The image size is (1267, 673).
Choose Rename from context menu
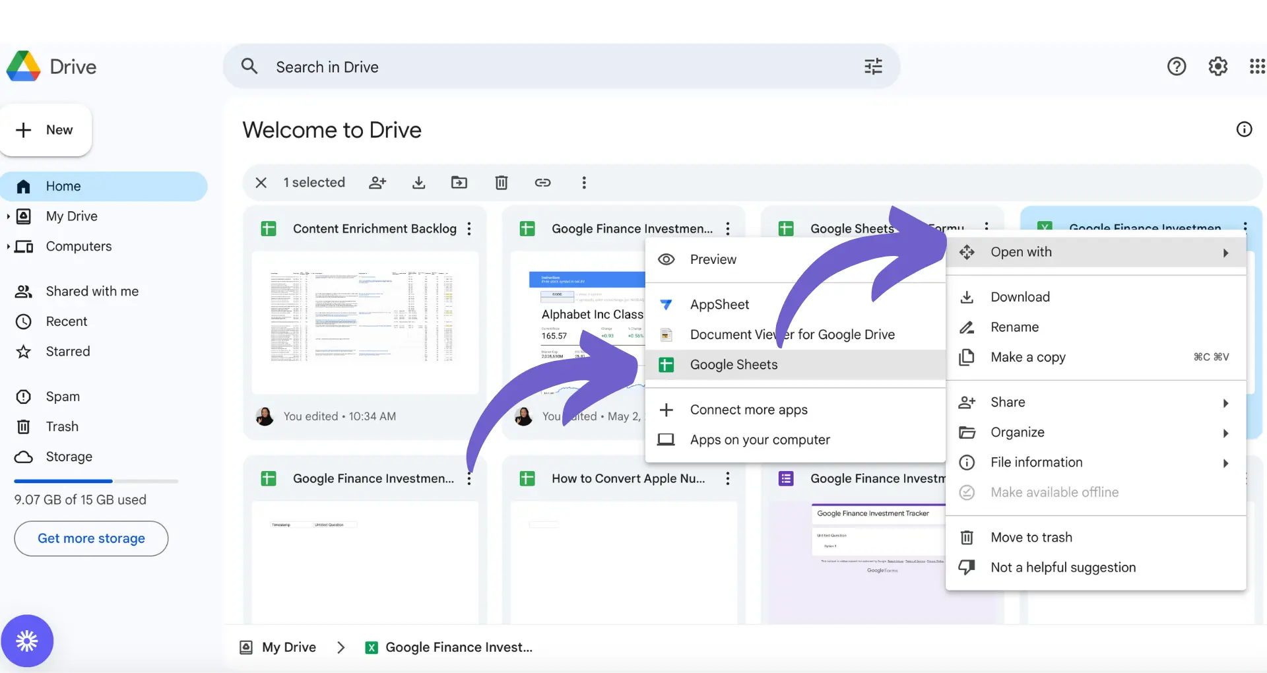[1096, 327]
